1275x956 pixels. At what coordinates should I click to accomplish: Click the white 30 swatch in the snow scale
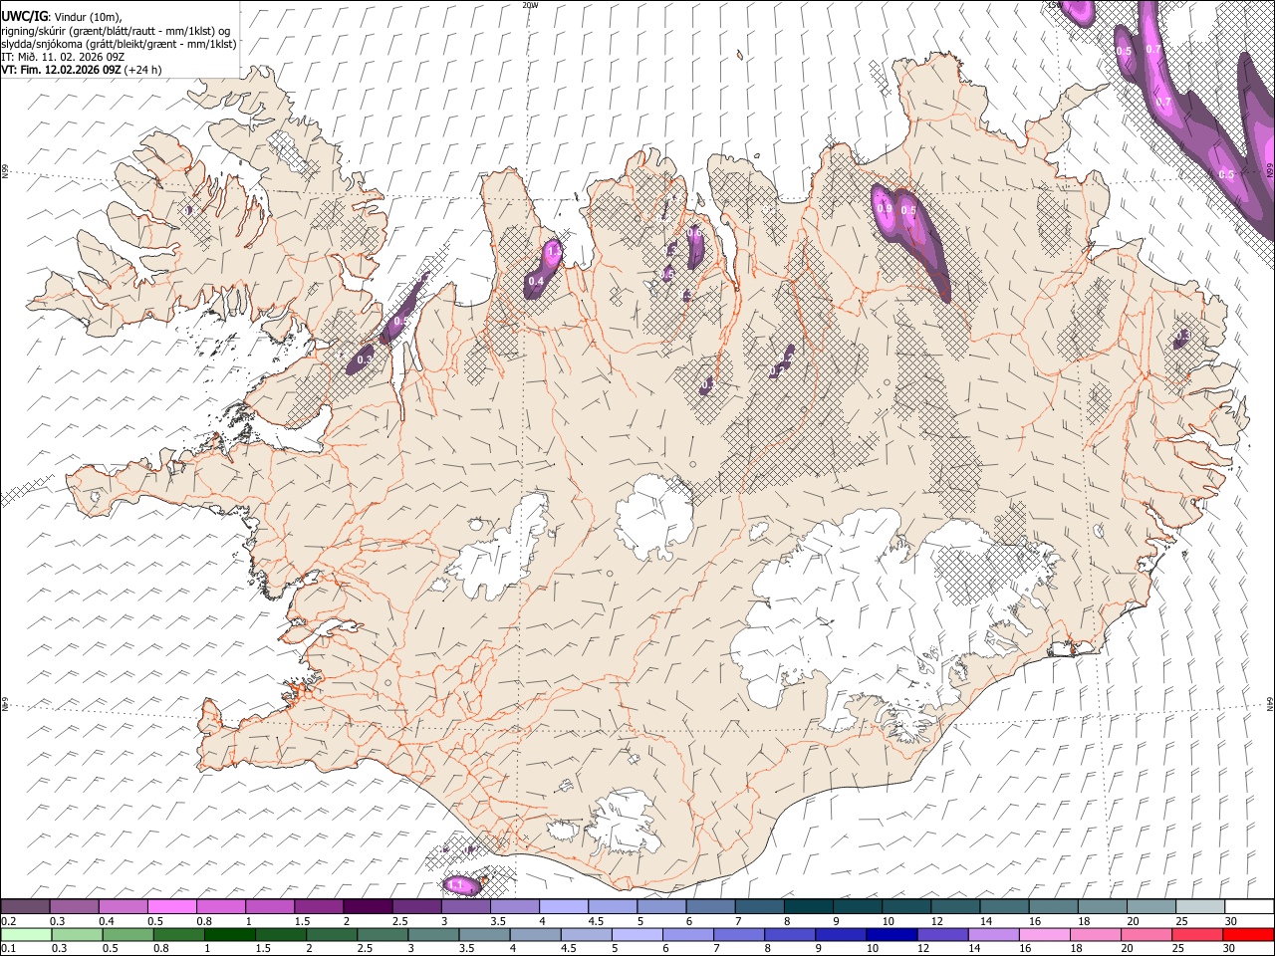click(x=1249, y=906)
